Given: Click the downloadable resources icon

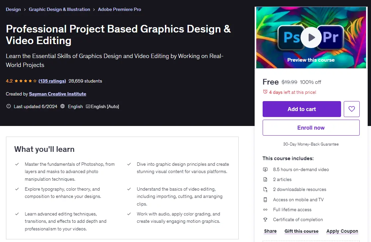Looking at the screenshot, I should (265, 189).
